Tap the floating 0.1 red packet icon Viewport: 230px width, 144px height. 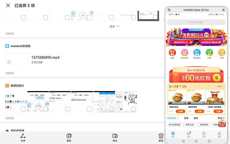click(x=222, y=124)
